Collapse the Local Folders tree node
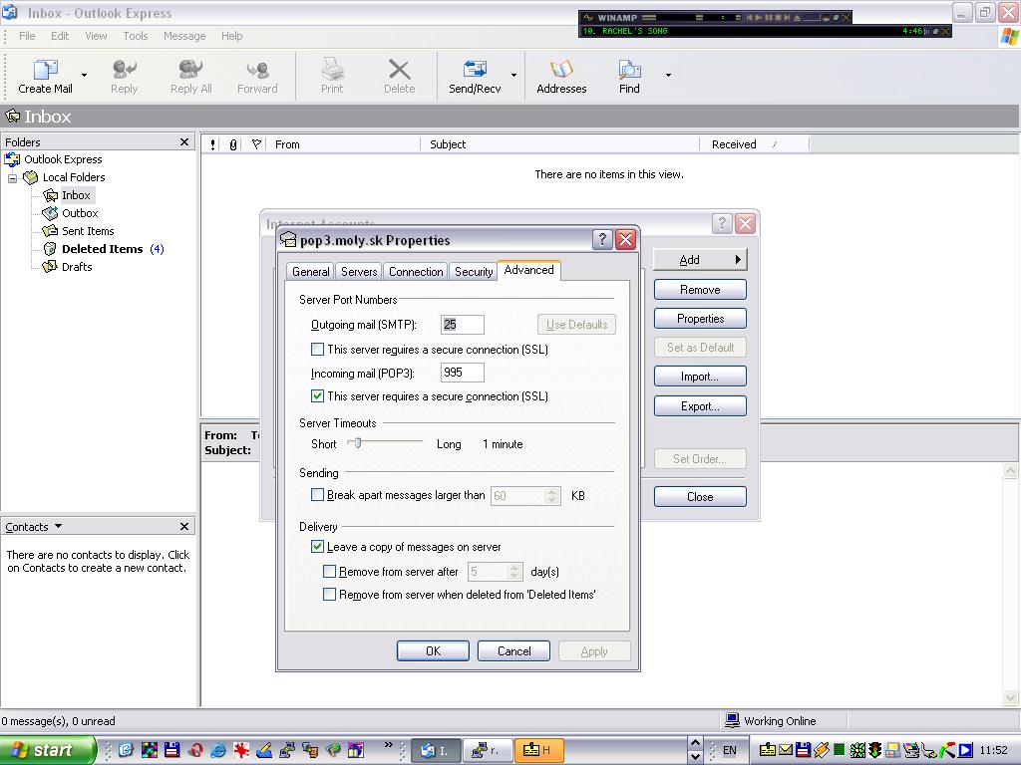1021x765 pixels. pos(13,178)
